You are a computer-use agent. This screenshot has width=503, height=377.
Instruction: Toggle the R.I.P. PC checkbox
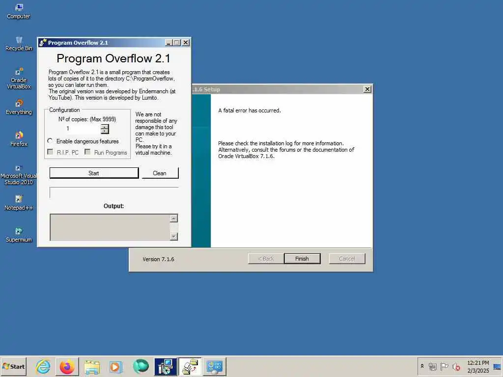tap(51, 152)
